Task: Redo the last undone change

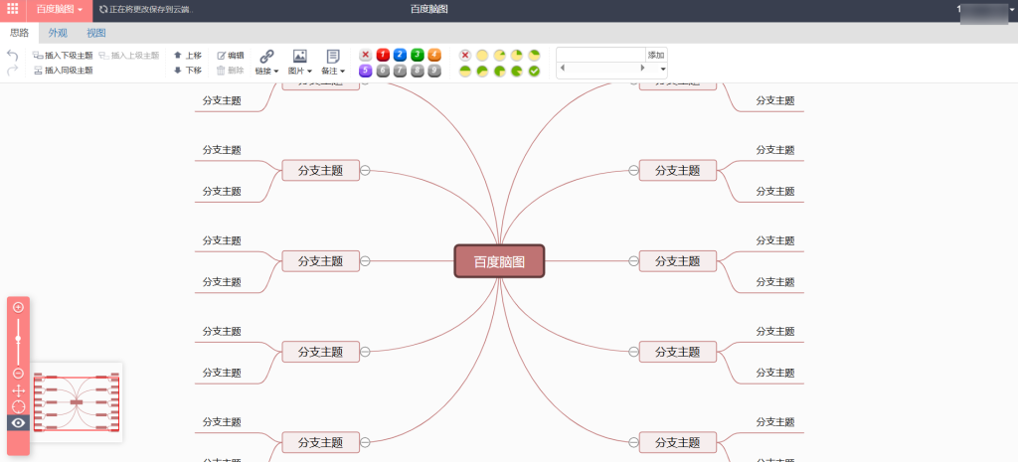Action: [12, 71]
